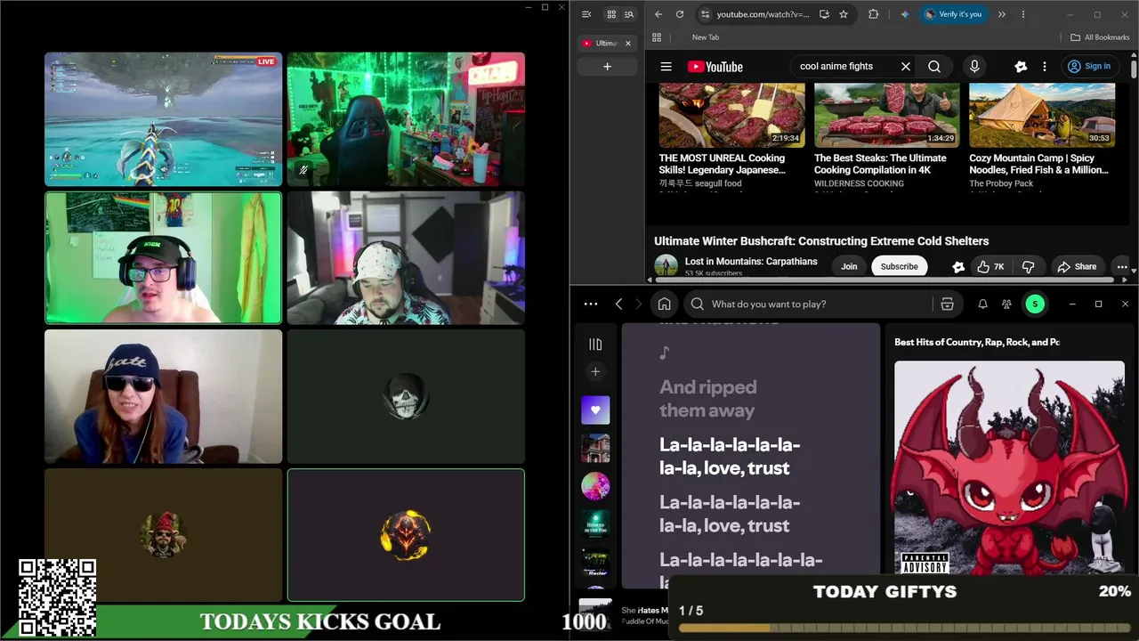
Task: Select the green-lit room webcam tile
Action: (406, 119)
